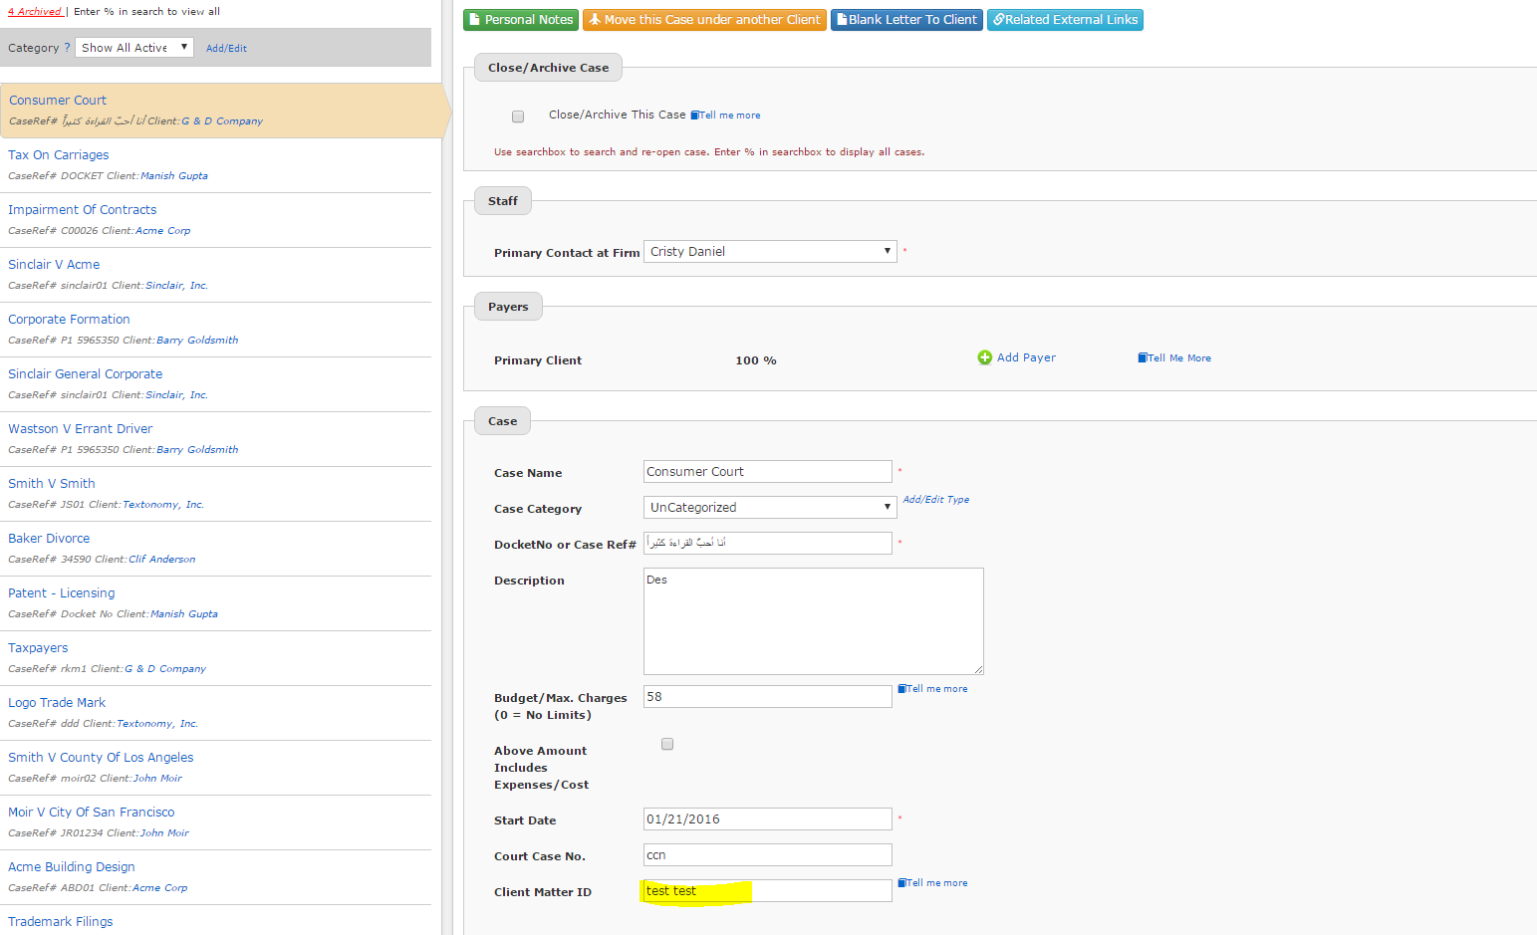
Task: Open the Case Category dropdown
Action: coord(770,508)
